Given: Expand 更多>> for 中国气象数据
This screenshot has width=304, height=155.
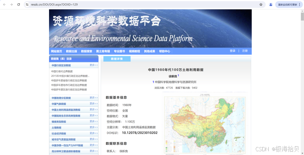Looking at the screenshot, I should point(93,104).
